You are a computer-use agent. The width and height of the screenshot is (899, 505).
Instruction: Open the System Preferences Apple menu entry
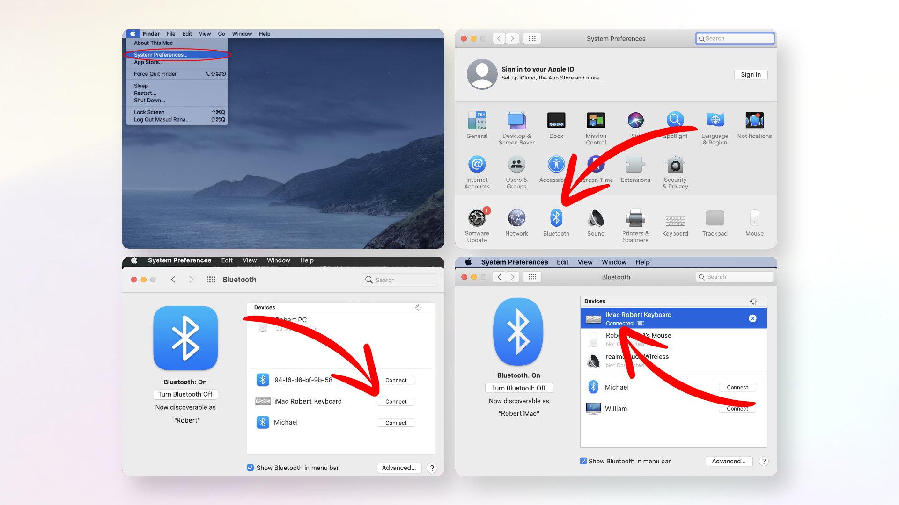tap(160, 54)
